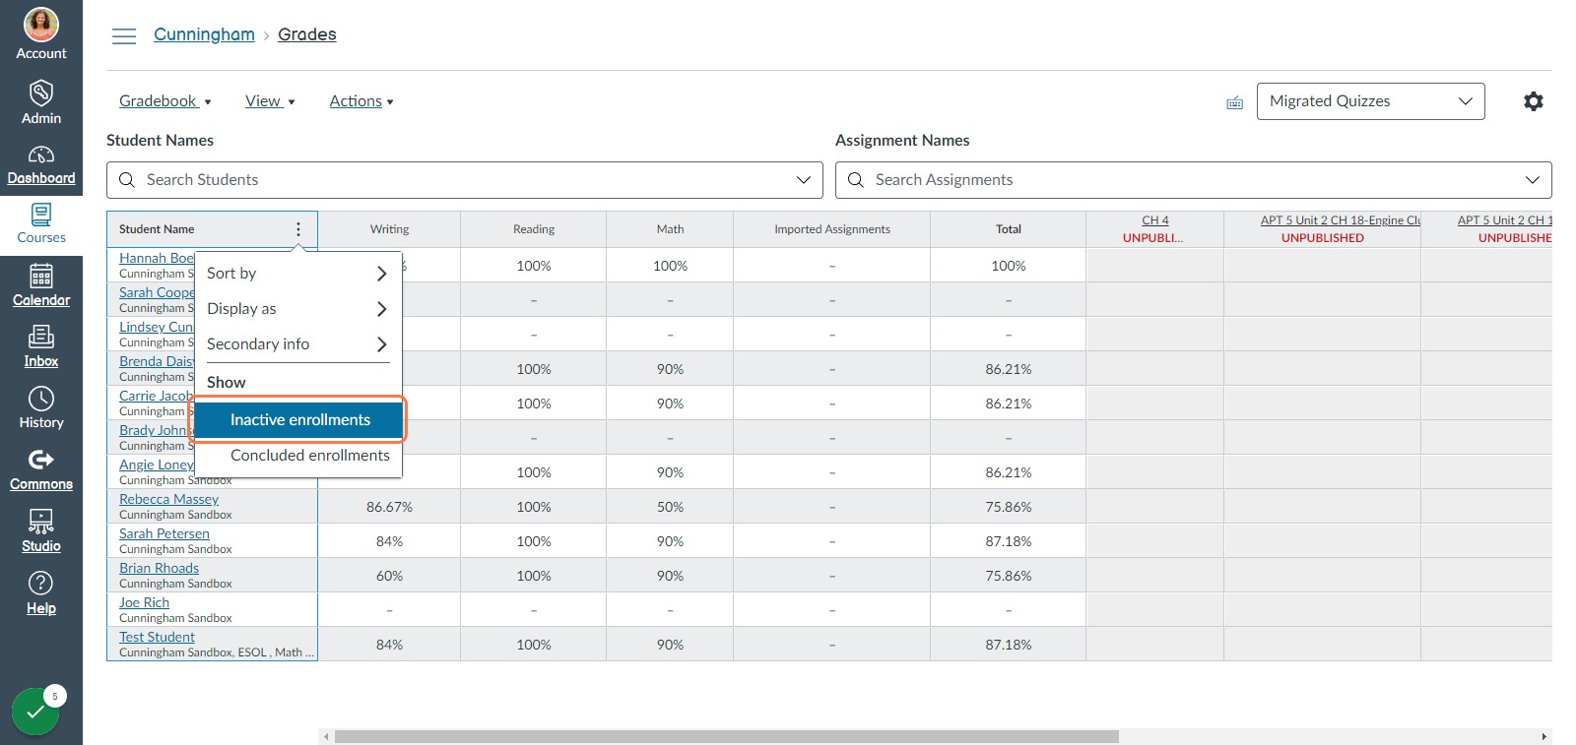Click the horizontal scrollbar thumb
Viewport: 1576px width, 745px height.
(x=727, y=736)
